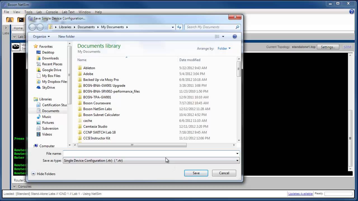
Task: Go forward with the navigation arrow
Action: click(x=40, y=27)
